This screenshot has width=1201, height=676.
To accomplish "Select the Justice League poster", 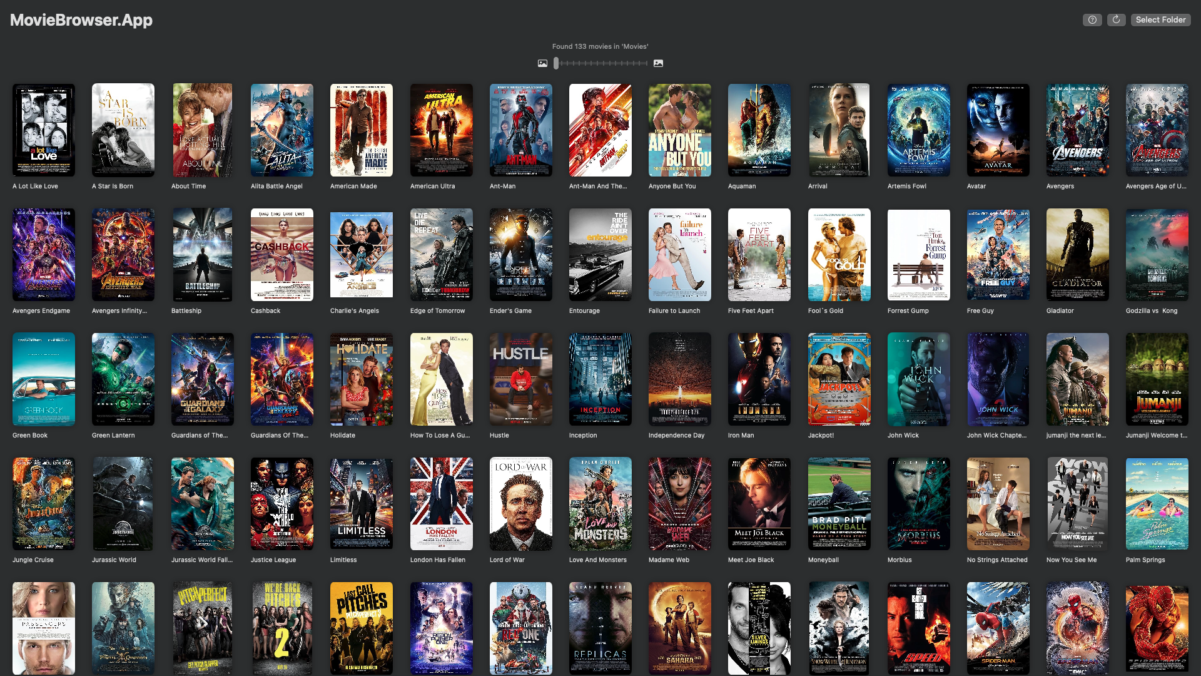I will 282,504.
